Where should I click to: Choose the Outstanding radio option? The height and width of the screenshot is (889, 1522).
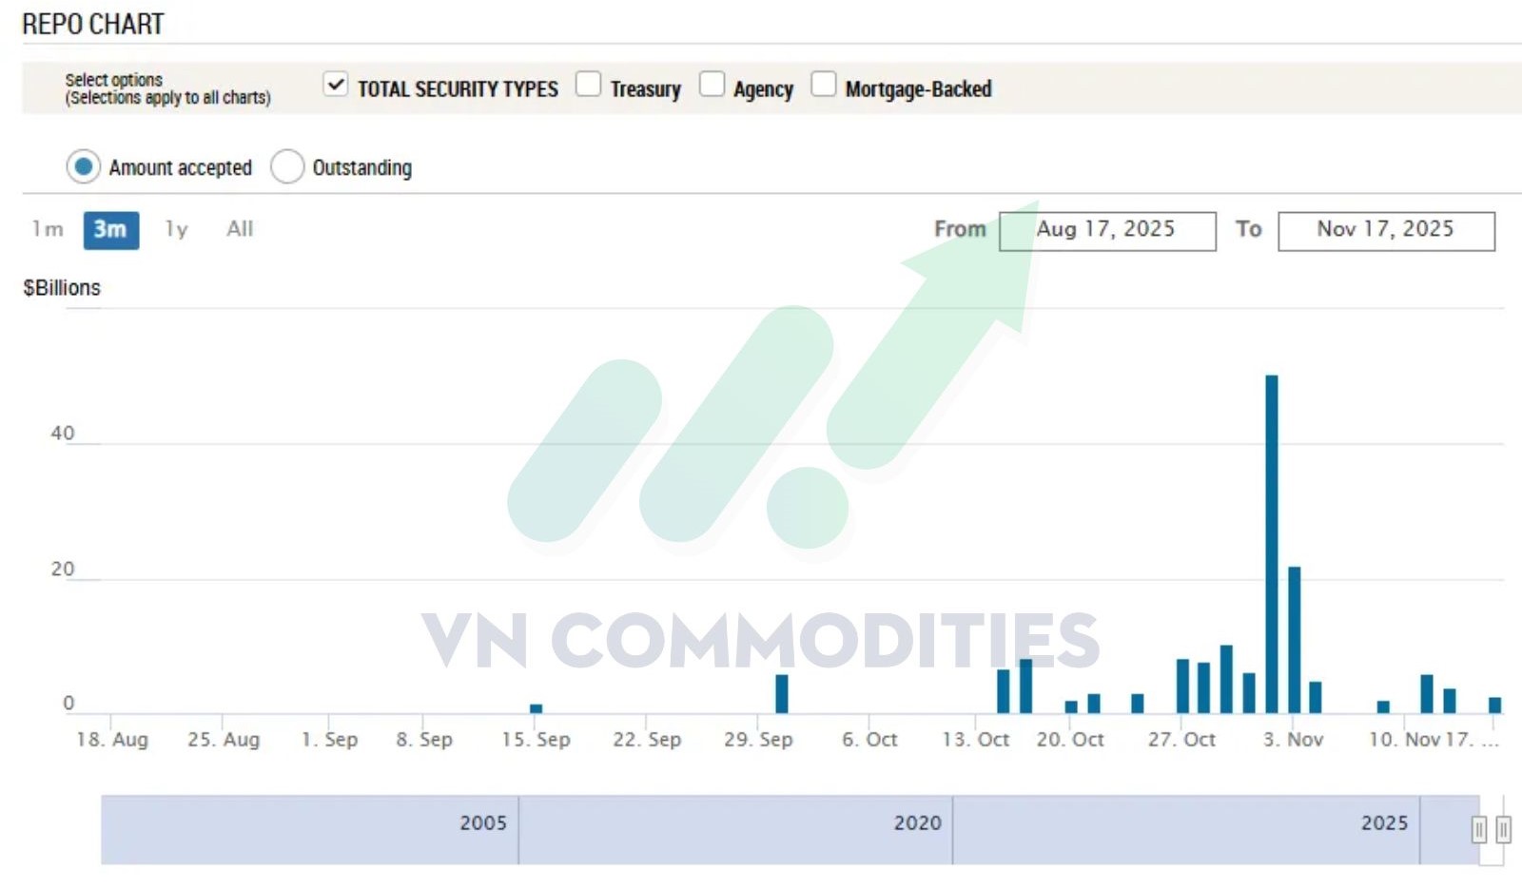(287, 167)
